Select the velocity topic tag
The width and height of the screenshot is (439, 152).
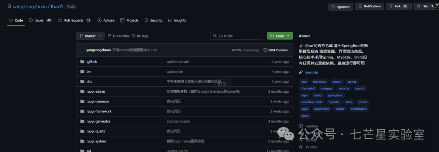point(344,89)
